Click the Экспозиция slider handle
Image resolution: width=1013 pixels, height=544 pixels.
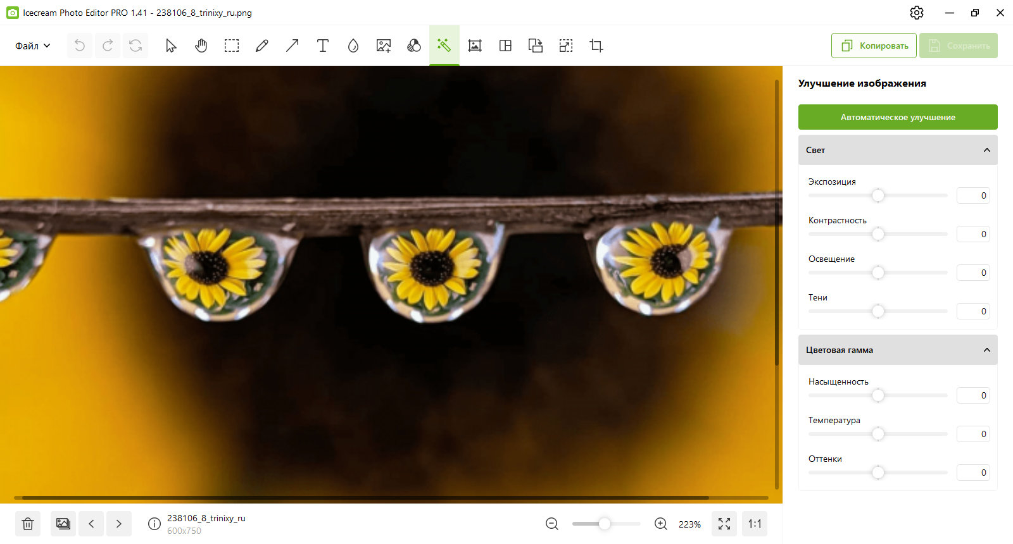878,195
